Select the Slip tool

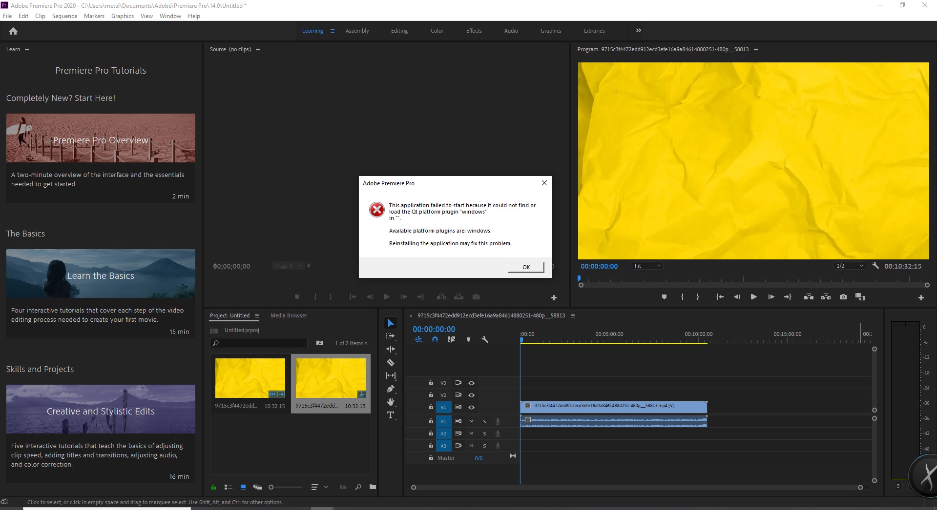[x=391, y=375]
